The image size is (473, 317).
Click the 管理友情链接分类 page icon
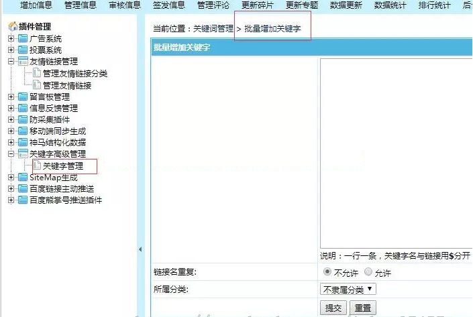(37, 74)
